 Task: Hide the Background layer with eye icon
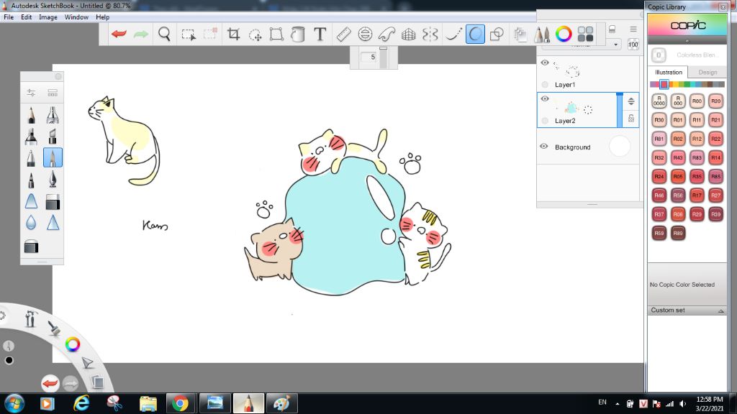point(544,147)
